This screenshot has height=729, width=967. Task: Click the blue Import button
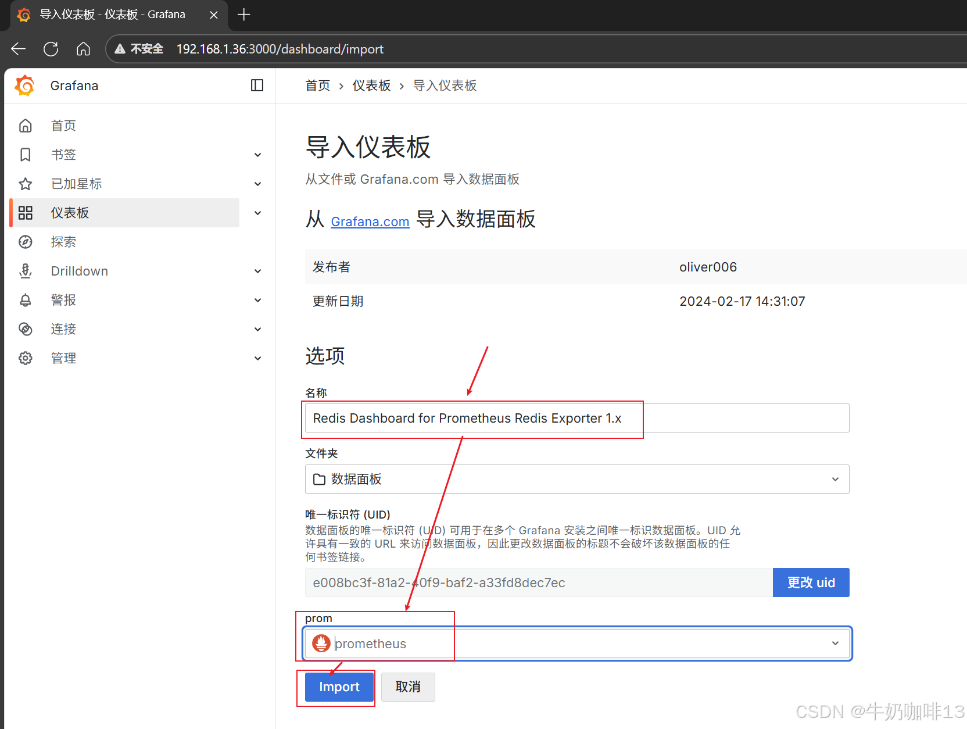[339, 687]
